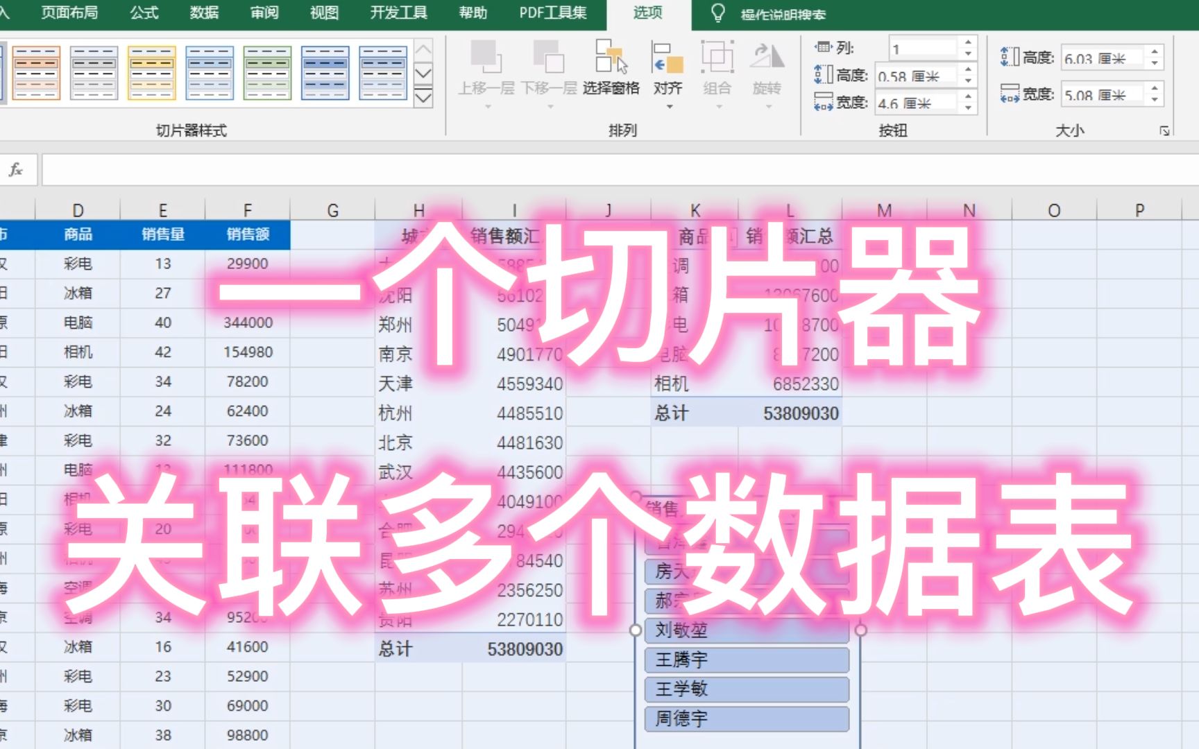Screen dimensions: 1199x749
Task: Expand the slicer style gallery
Action: pos(423,99)
